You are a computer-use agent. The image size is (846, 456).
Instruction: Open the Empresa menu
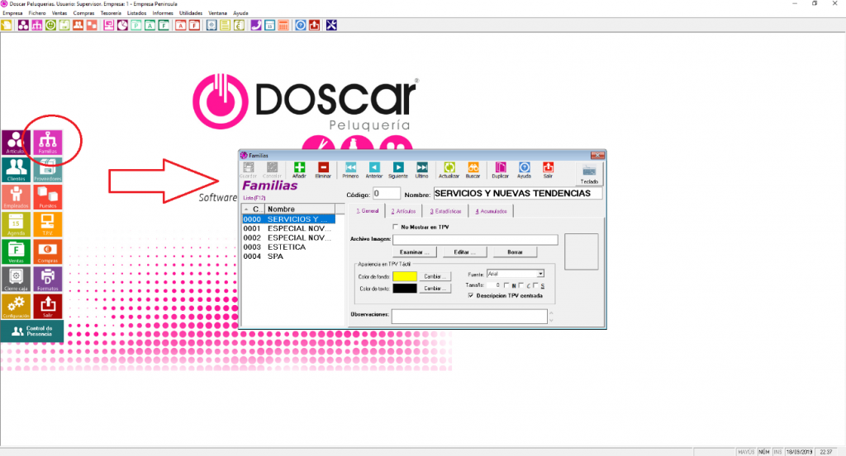12,13
